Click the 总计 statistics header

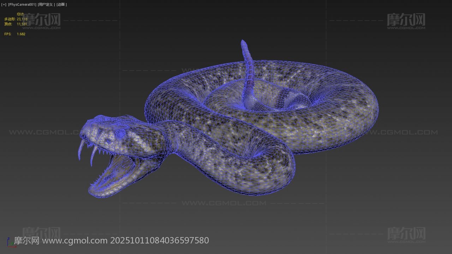(x=20, y=14)
